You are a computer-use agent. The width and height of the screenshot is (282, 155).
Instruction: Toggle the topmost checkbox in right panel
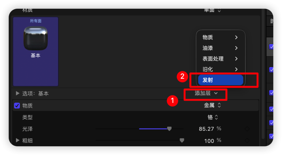271,47
